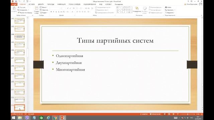Toggle bulleted list in paragraph group
Screen dimensions: 214x120
(x=78, y=8)
